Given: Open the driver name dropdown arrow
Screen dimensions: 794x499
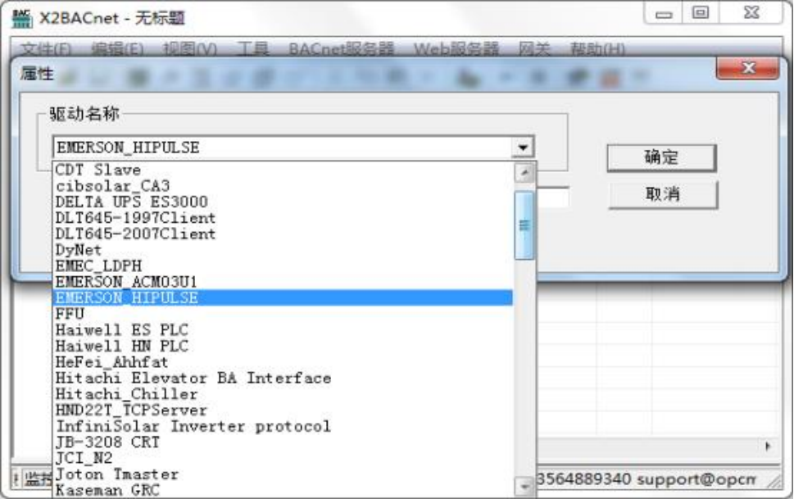Looking at the screenshot, I should click(523, 148).
